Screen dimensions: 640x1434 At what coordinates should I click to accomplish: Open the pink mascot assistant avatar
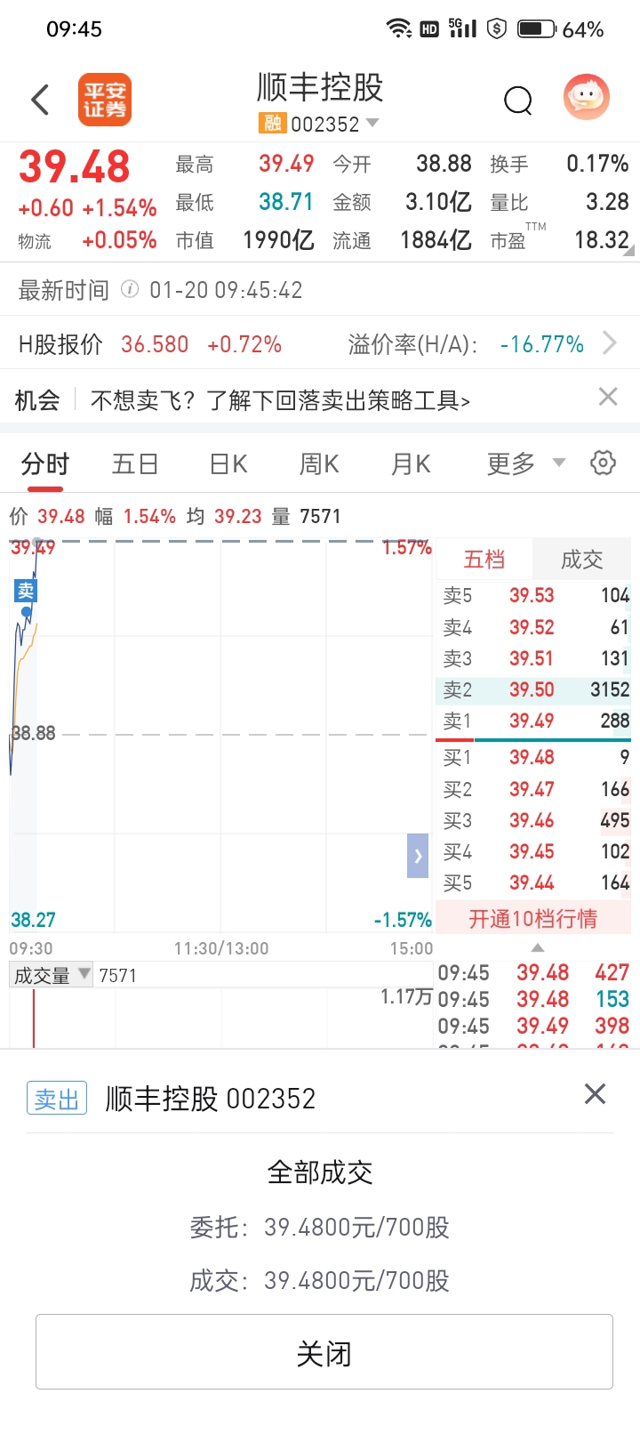[587, 96]
